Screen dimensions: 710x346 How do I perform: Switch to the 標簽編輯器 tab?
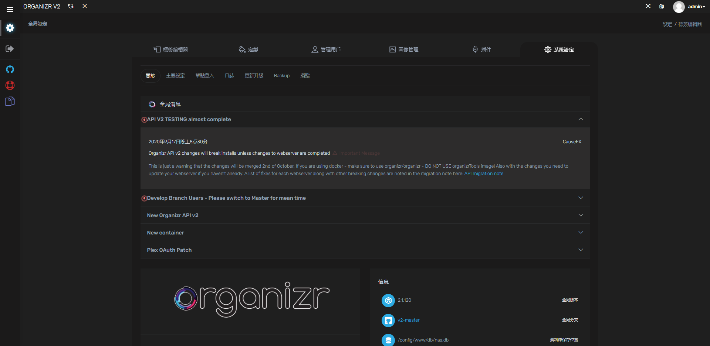171,49
